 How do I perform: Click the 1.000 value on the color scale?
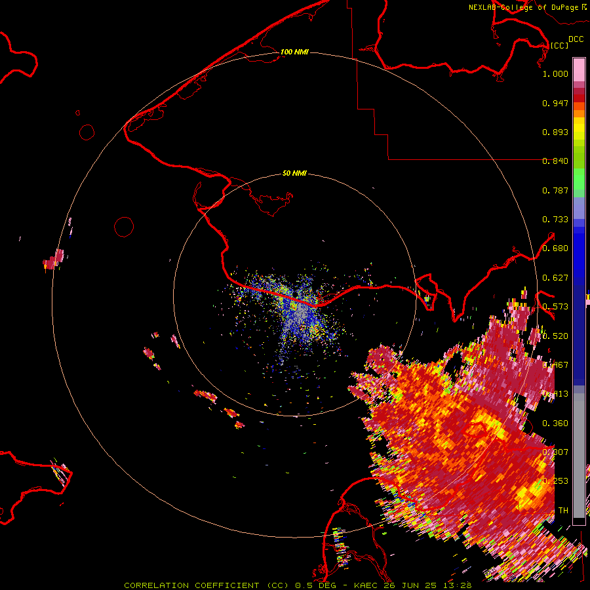point(555,73)
